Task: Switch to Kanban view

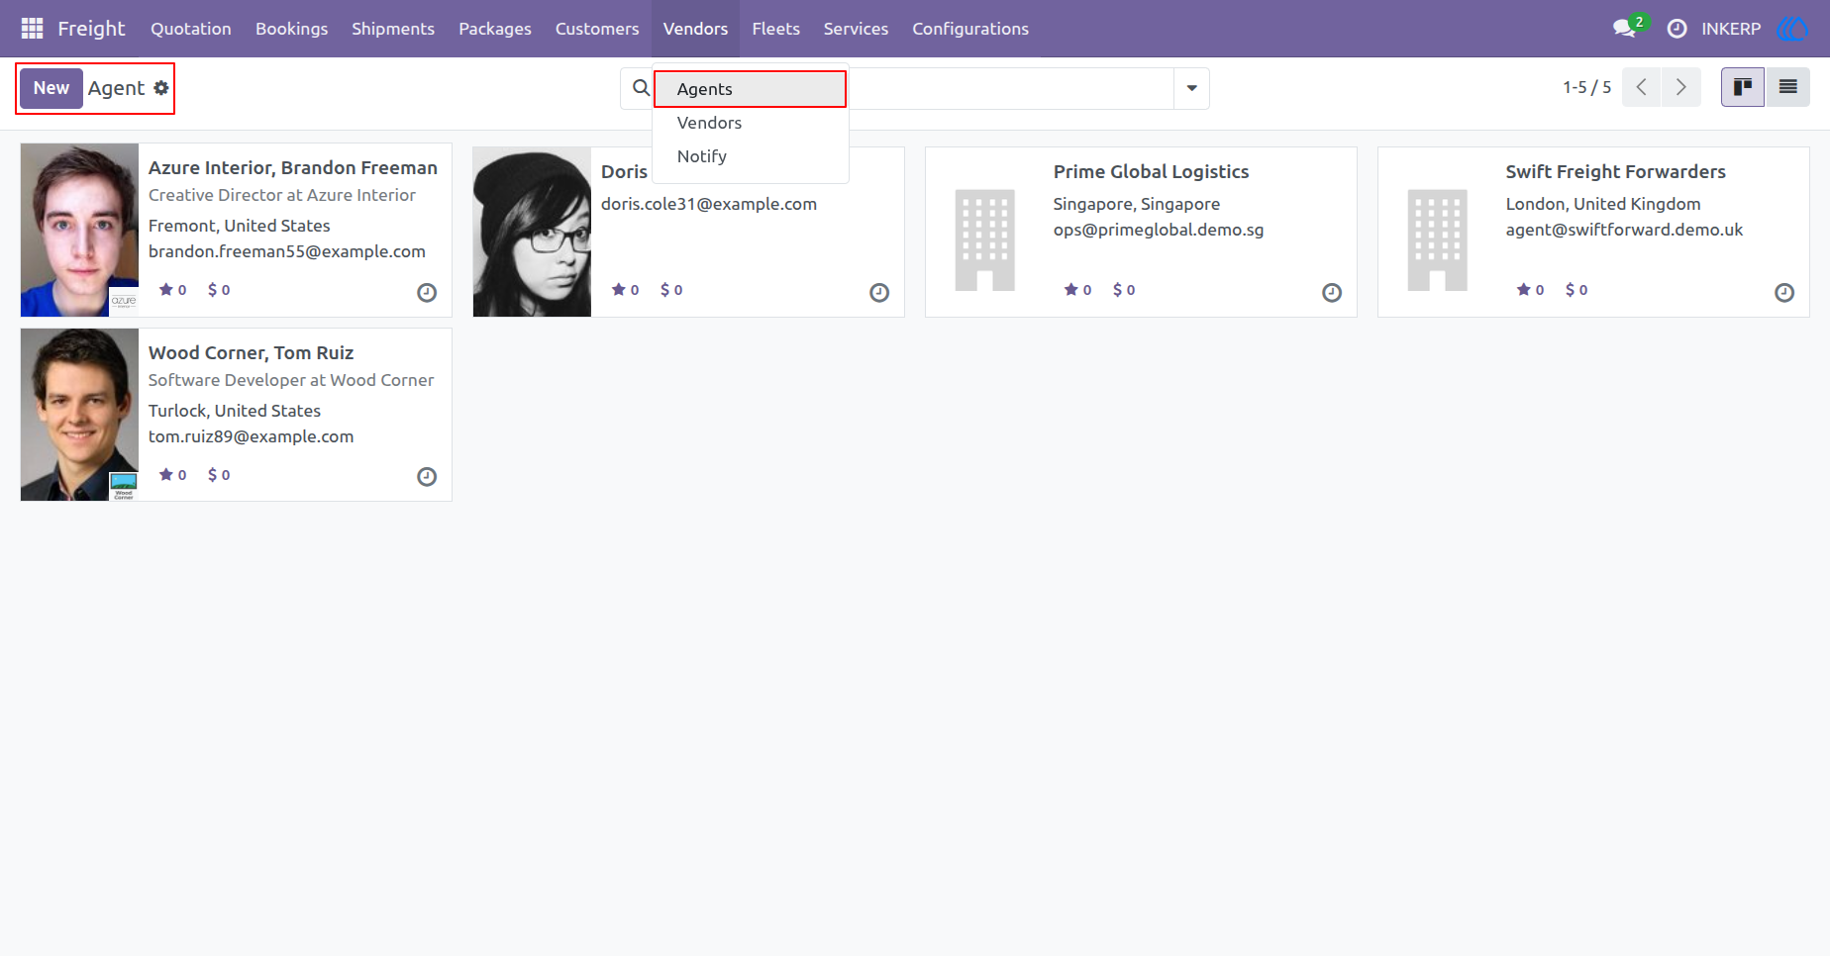Action: point(1743,87)
